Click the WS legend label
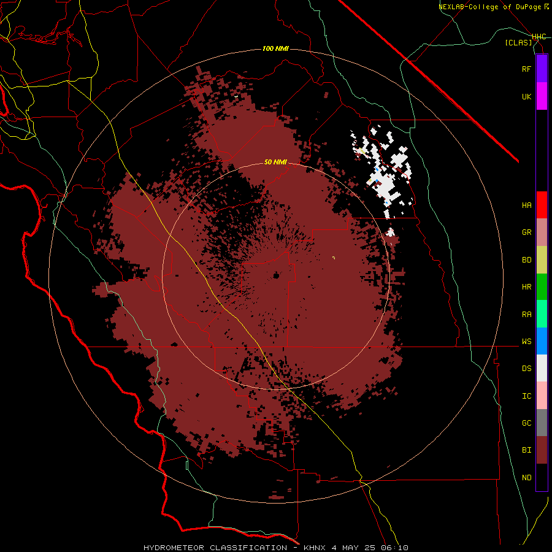552x552 pixels. [x=526, y=342]
